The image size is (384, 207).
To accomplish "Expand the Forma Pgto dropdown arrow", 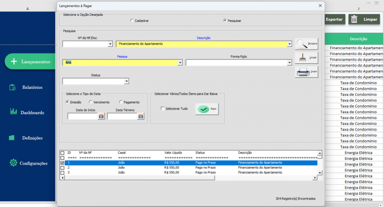I will coord(289,63).
